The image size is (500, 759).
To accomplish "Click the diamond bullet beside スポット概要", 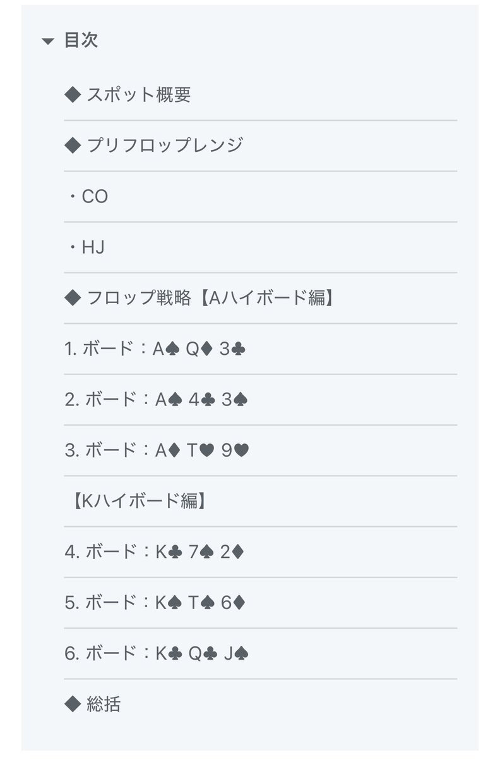I will (x=73, y=95).
